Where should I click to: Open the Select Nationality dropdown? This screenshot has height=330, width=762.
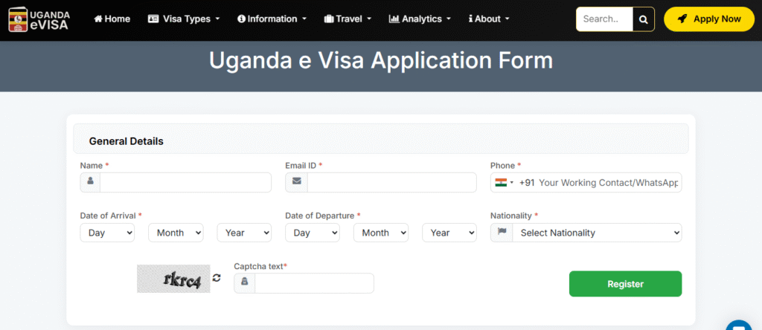tap(596, 233)
